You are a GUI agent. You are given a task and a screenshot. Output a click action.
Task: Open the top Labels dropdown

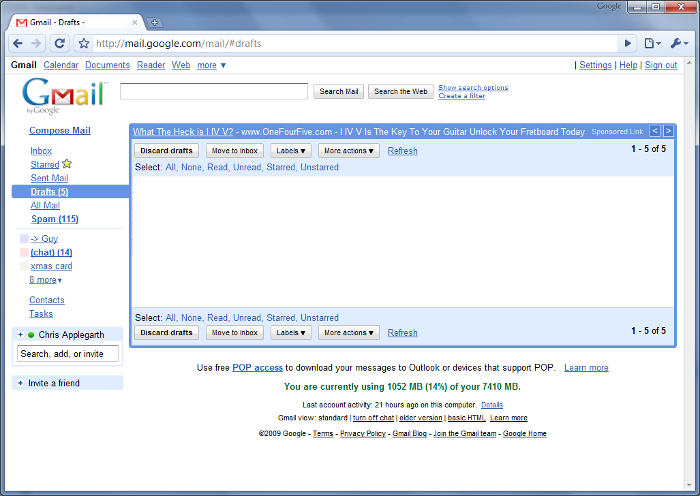click(x=290, y=151)
